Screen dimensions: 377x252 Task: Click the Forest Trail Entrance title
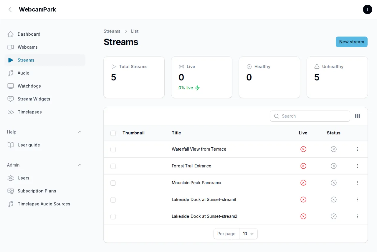[191, 166]
